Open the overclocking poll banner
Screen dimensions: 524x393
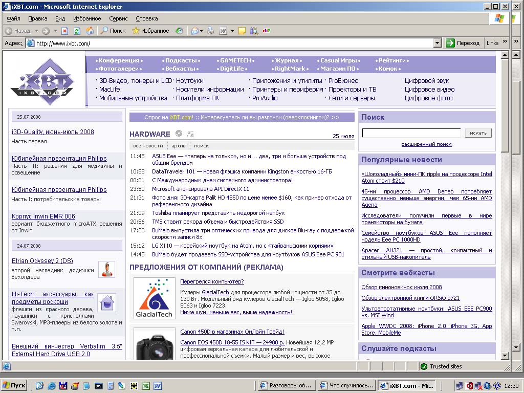242,117
